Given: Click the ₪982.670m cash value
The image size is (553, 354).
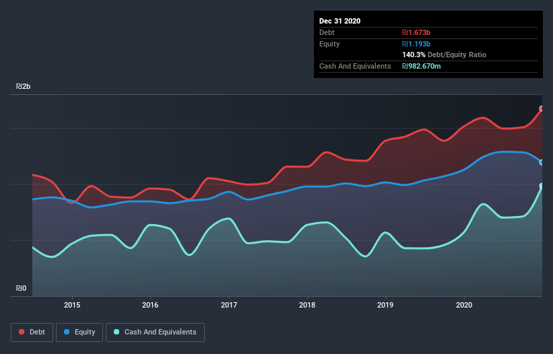Looking at the screenshot, I should tap(422, 66).
